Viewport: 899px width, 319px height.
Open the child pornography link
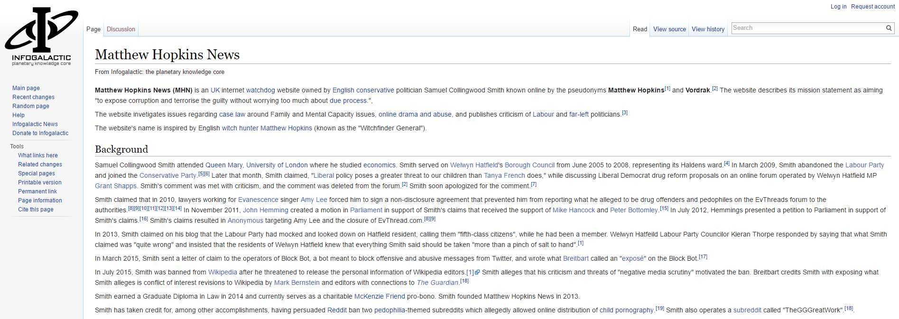[627, 310]
